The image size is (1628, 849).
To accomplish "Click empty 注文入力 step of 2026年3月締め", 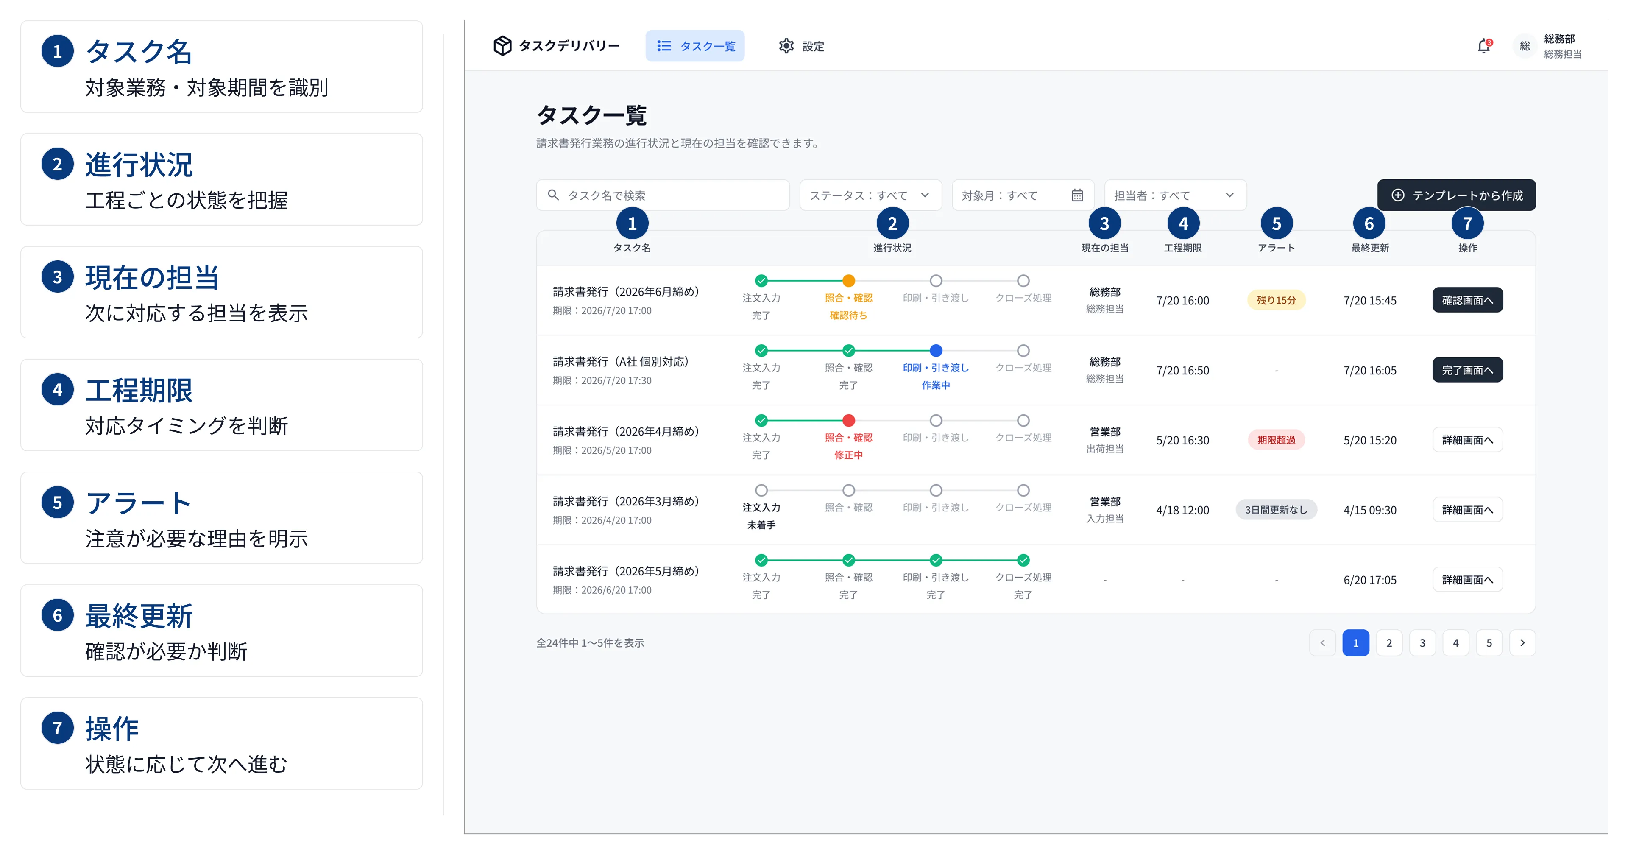I will tap(761, 491).
